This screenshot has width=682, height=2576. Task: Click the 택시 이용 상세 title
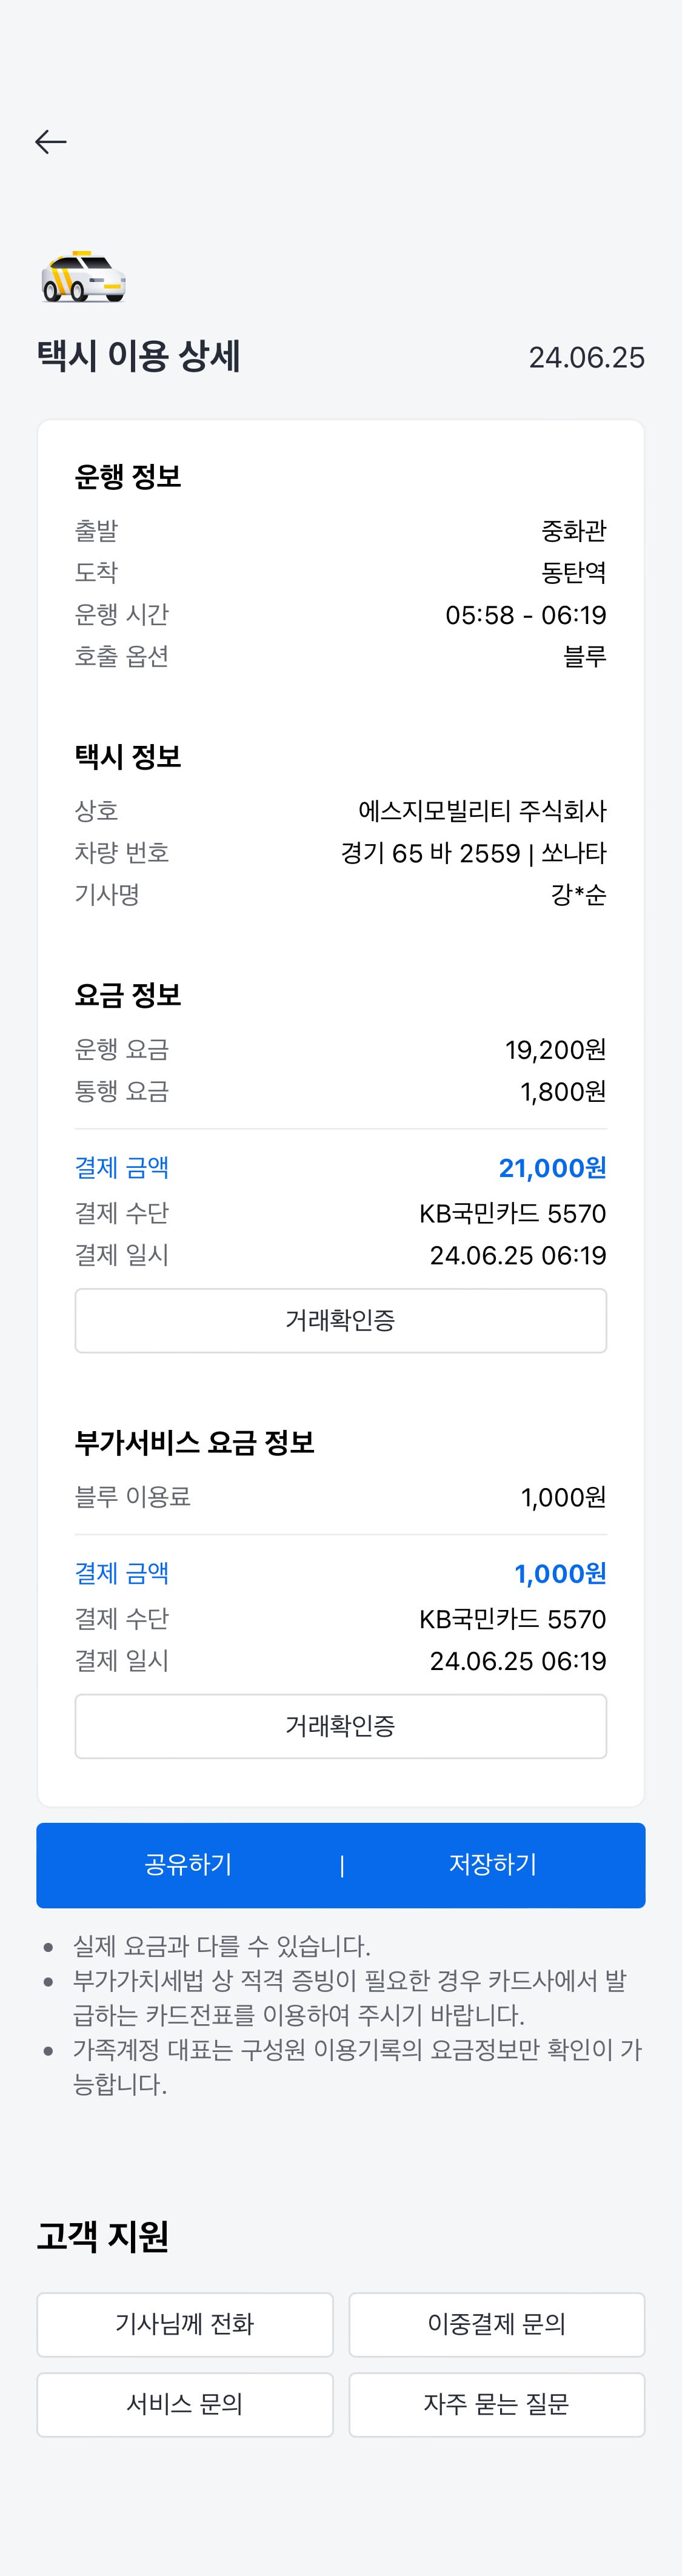point(139,357)
